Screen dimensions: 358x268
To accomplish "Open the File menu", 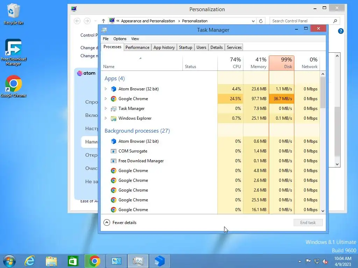I will [x=106, y=39].
